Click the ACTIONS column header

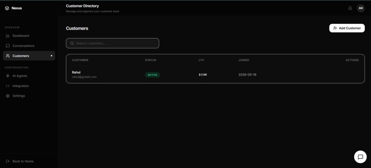352,60
